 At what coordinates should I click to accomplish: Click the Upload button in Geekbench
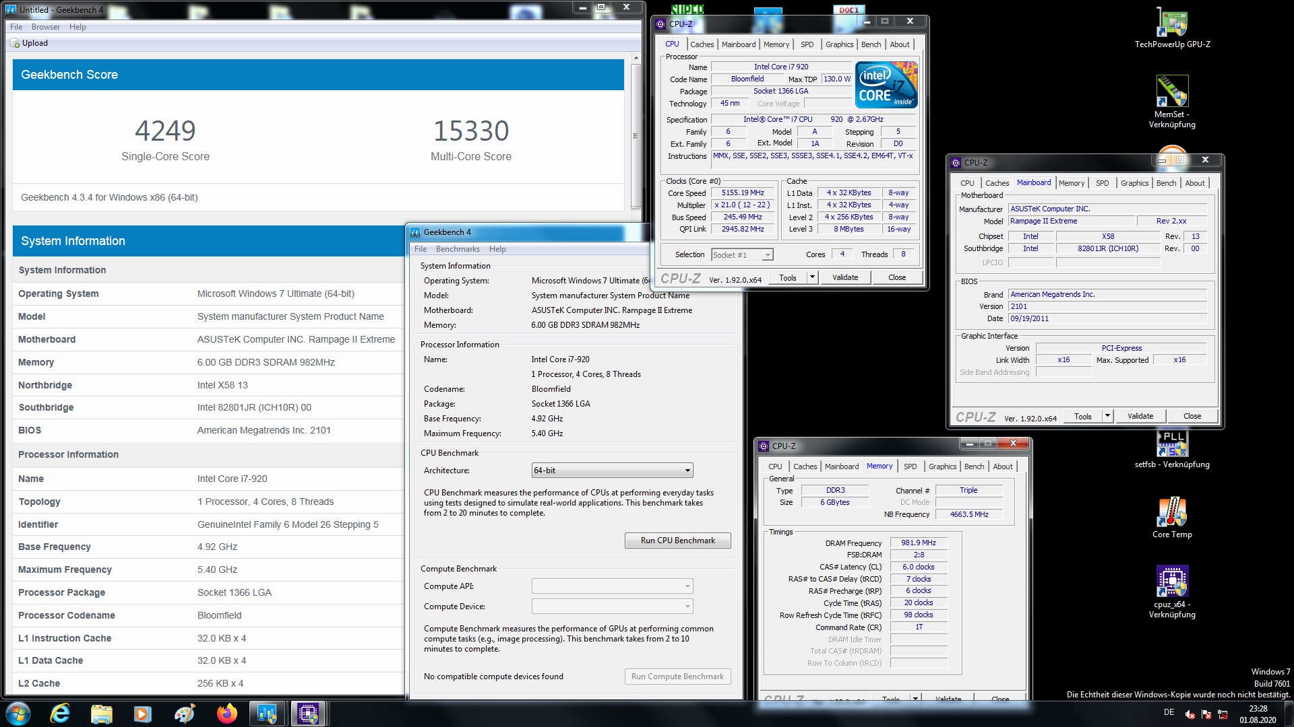point(29,43)
